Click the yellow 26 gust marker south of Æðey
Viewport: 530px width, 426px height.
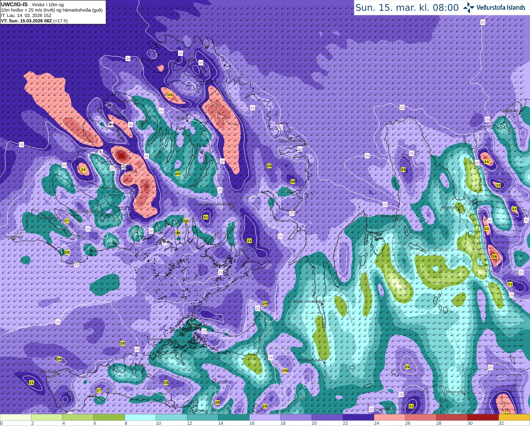[178, 174]
